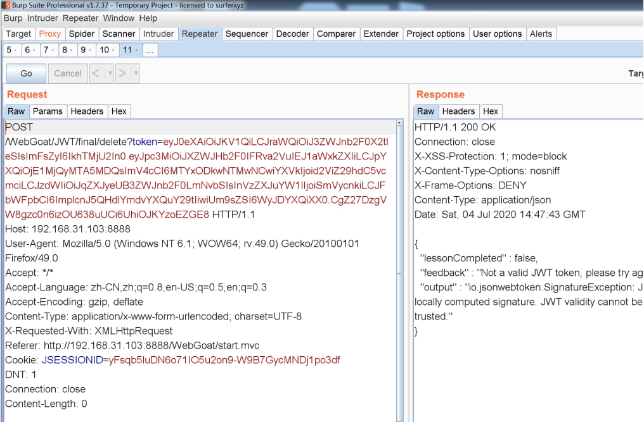Close Repeater sub-tab 7
The height and width of the screenshot is (422, 644).
click(53, 51)
